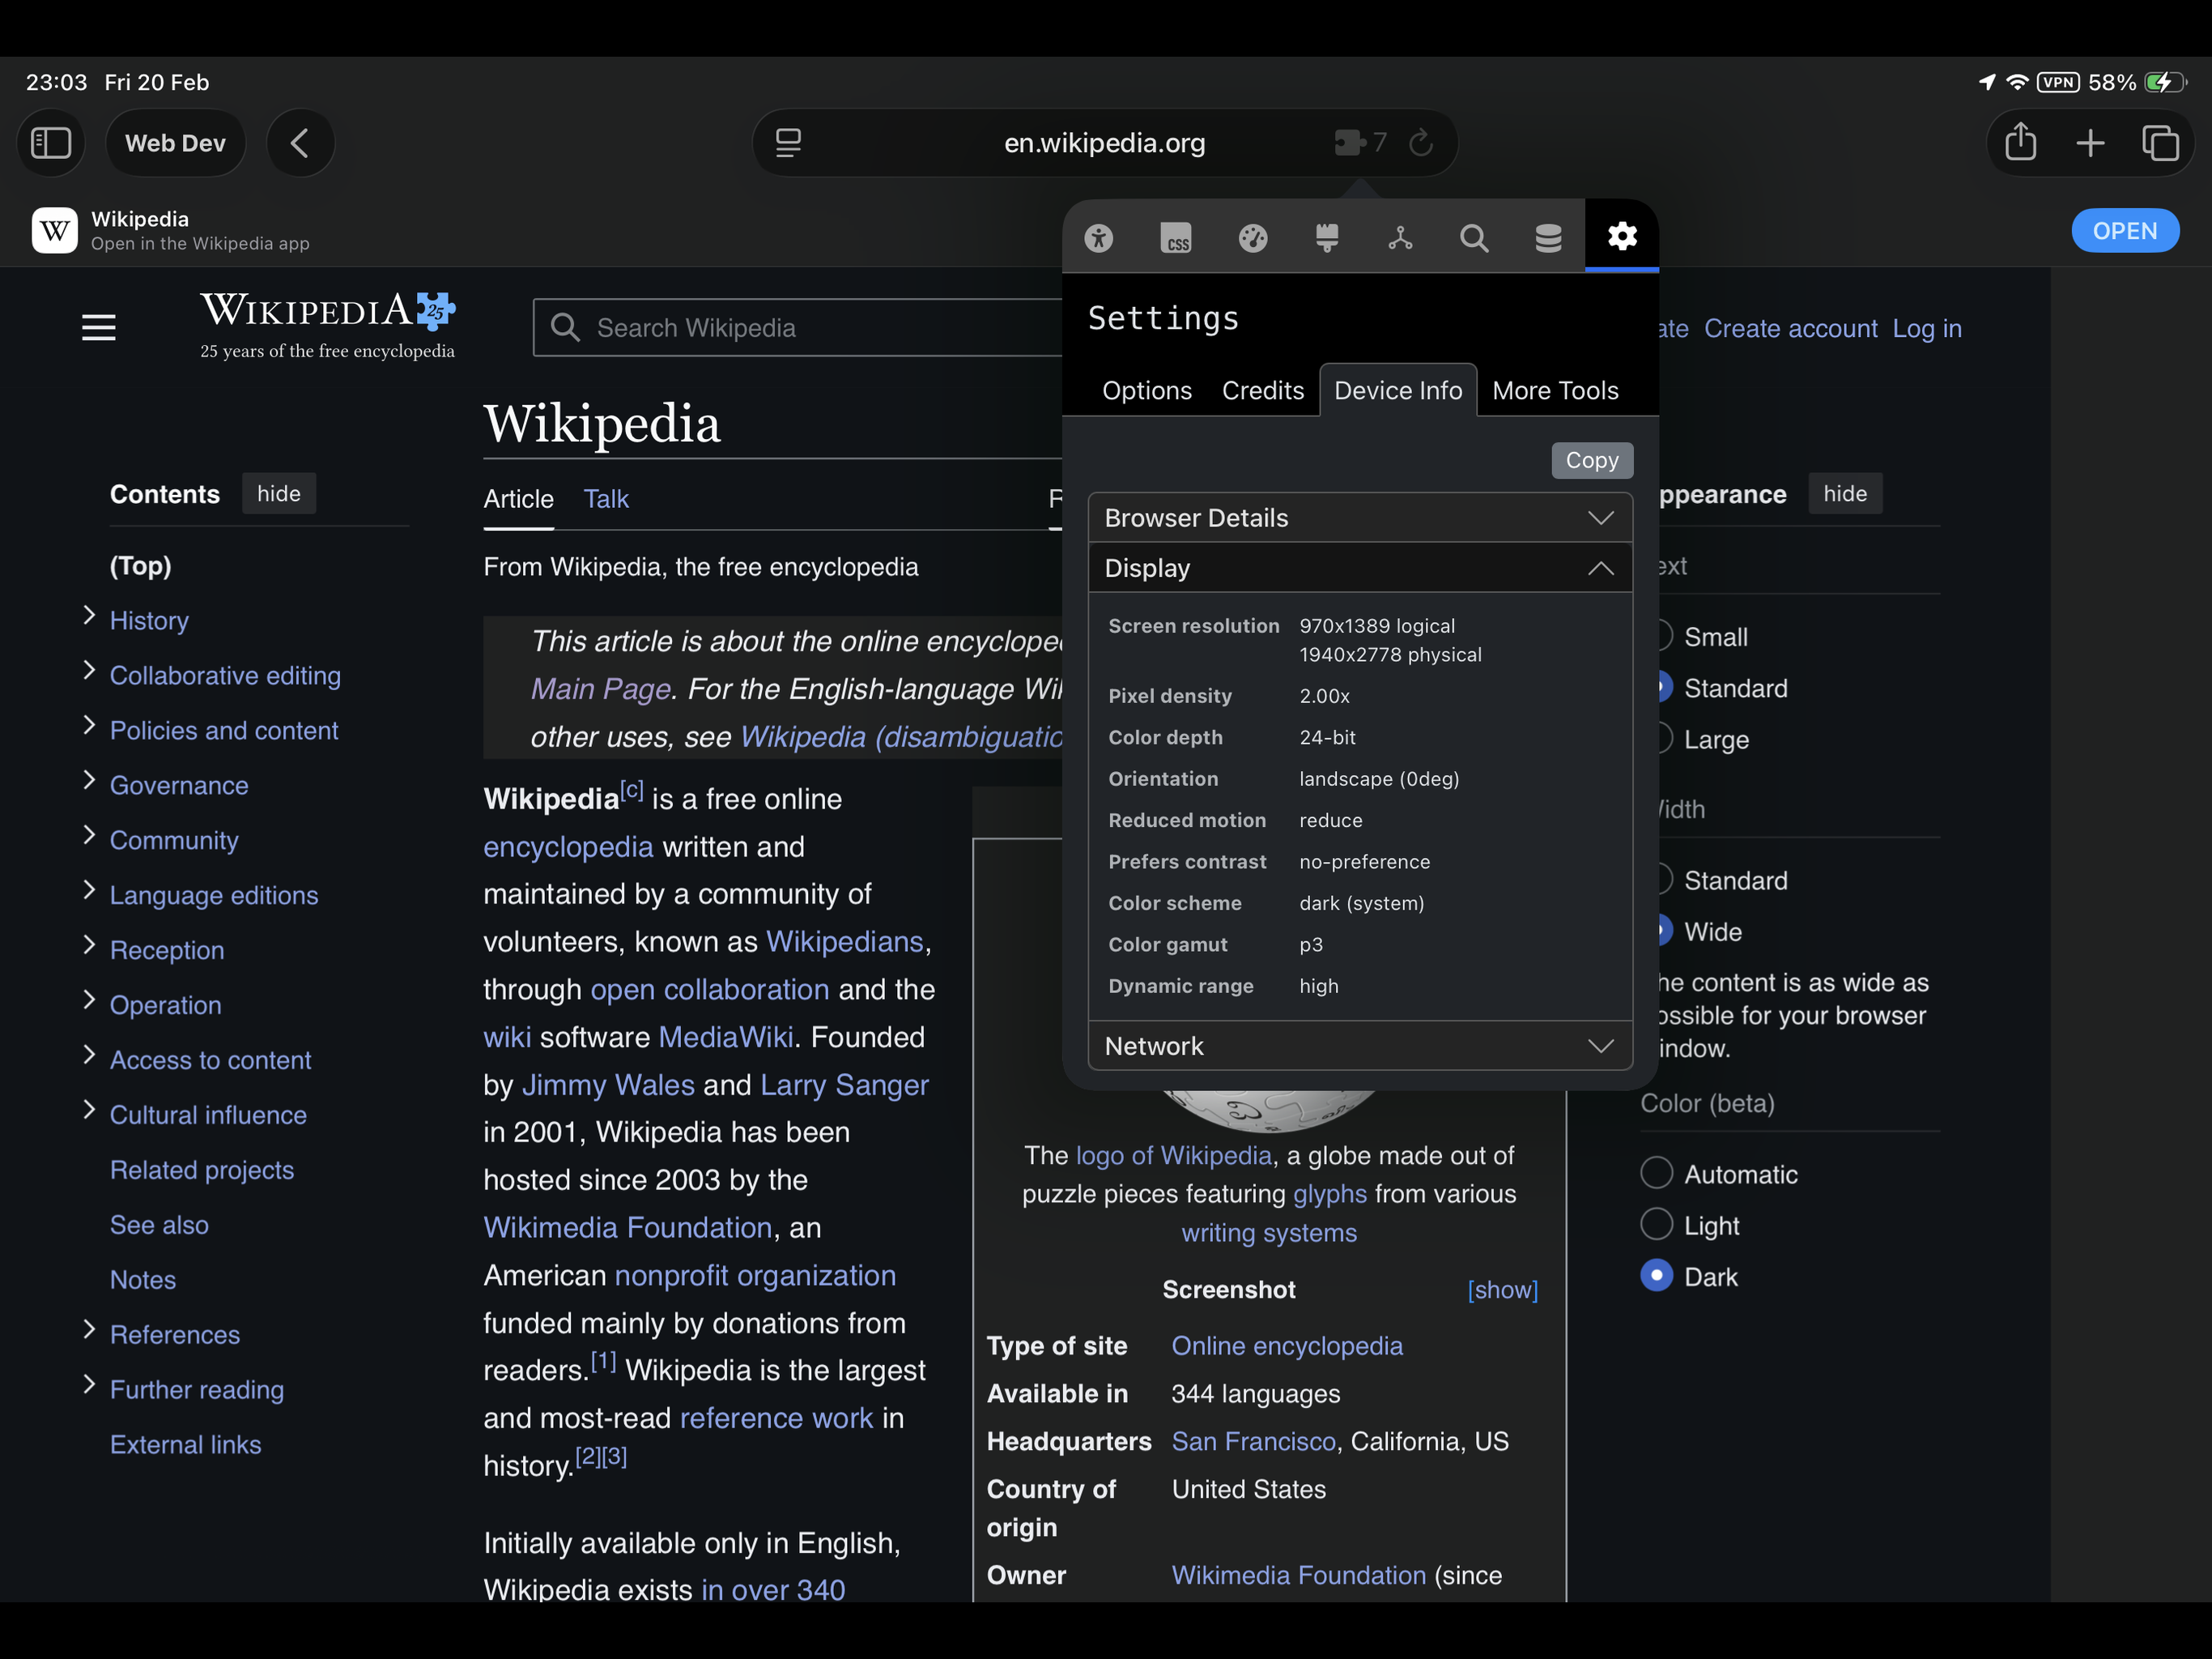This screenshot has width=2212, height=1659.
Task: Hide the Appearance panel
Action: 1844,493
